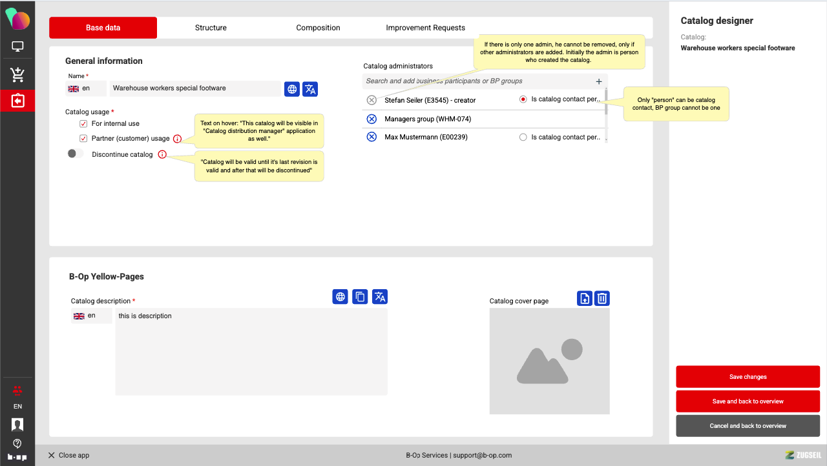827x466 pixels.
Task: Uncheck Partner (customer) usage checkbox
Action: [83, 139]
